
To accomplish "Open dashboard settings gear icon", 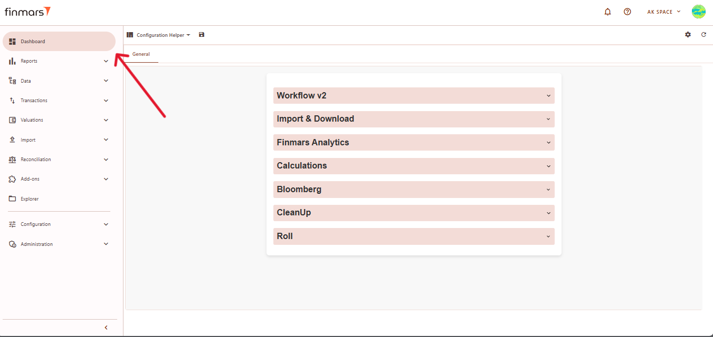I will pyautogui.click(x=688, y=35).
